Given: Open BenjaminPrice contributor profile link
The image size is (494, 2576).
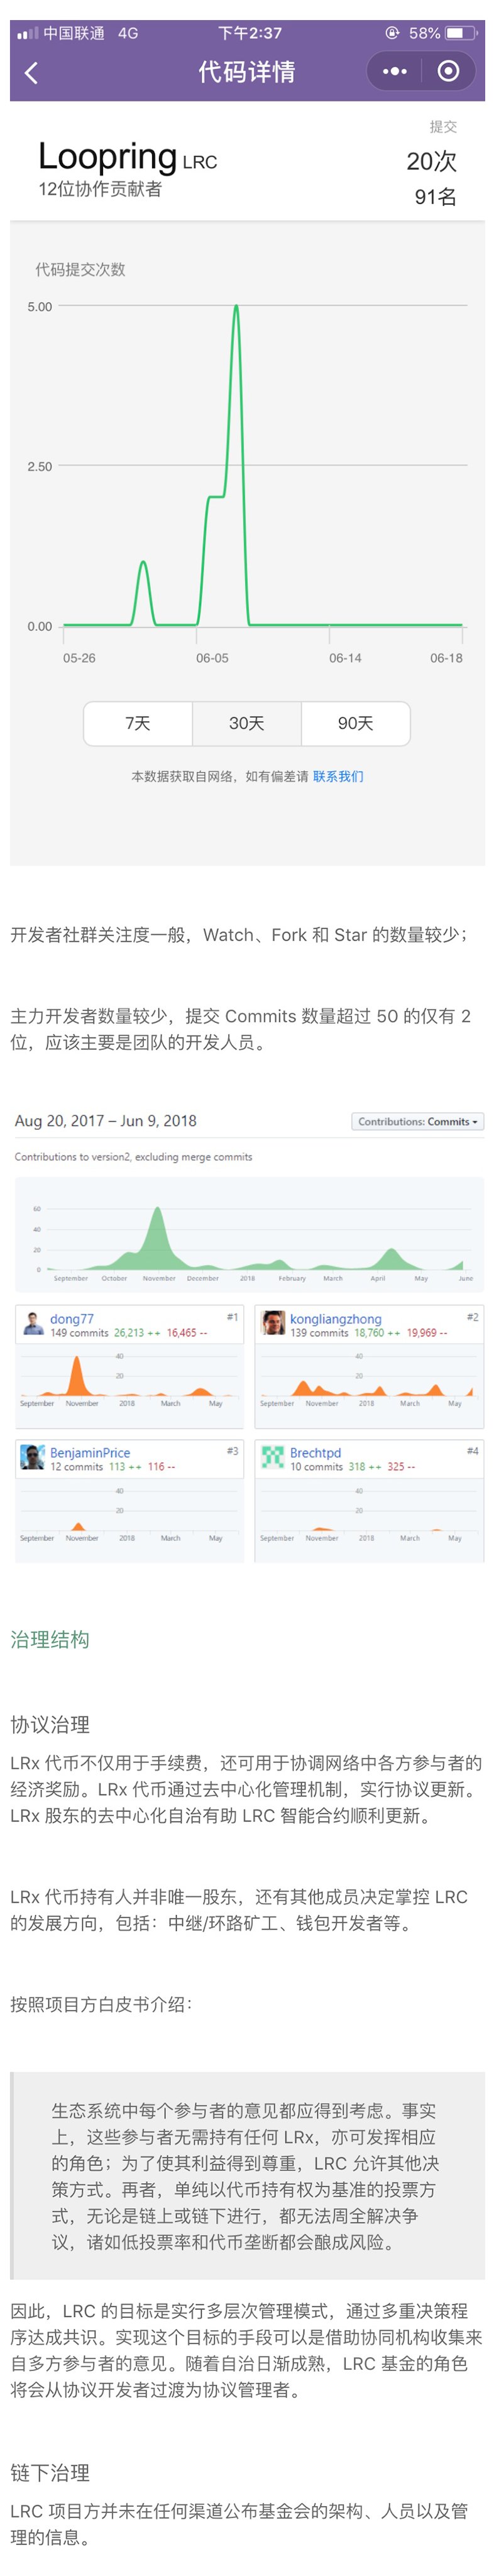Looking at the screenshot, I should click(90, 1452).
